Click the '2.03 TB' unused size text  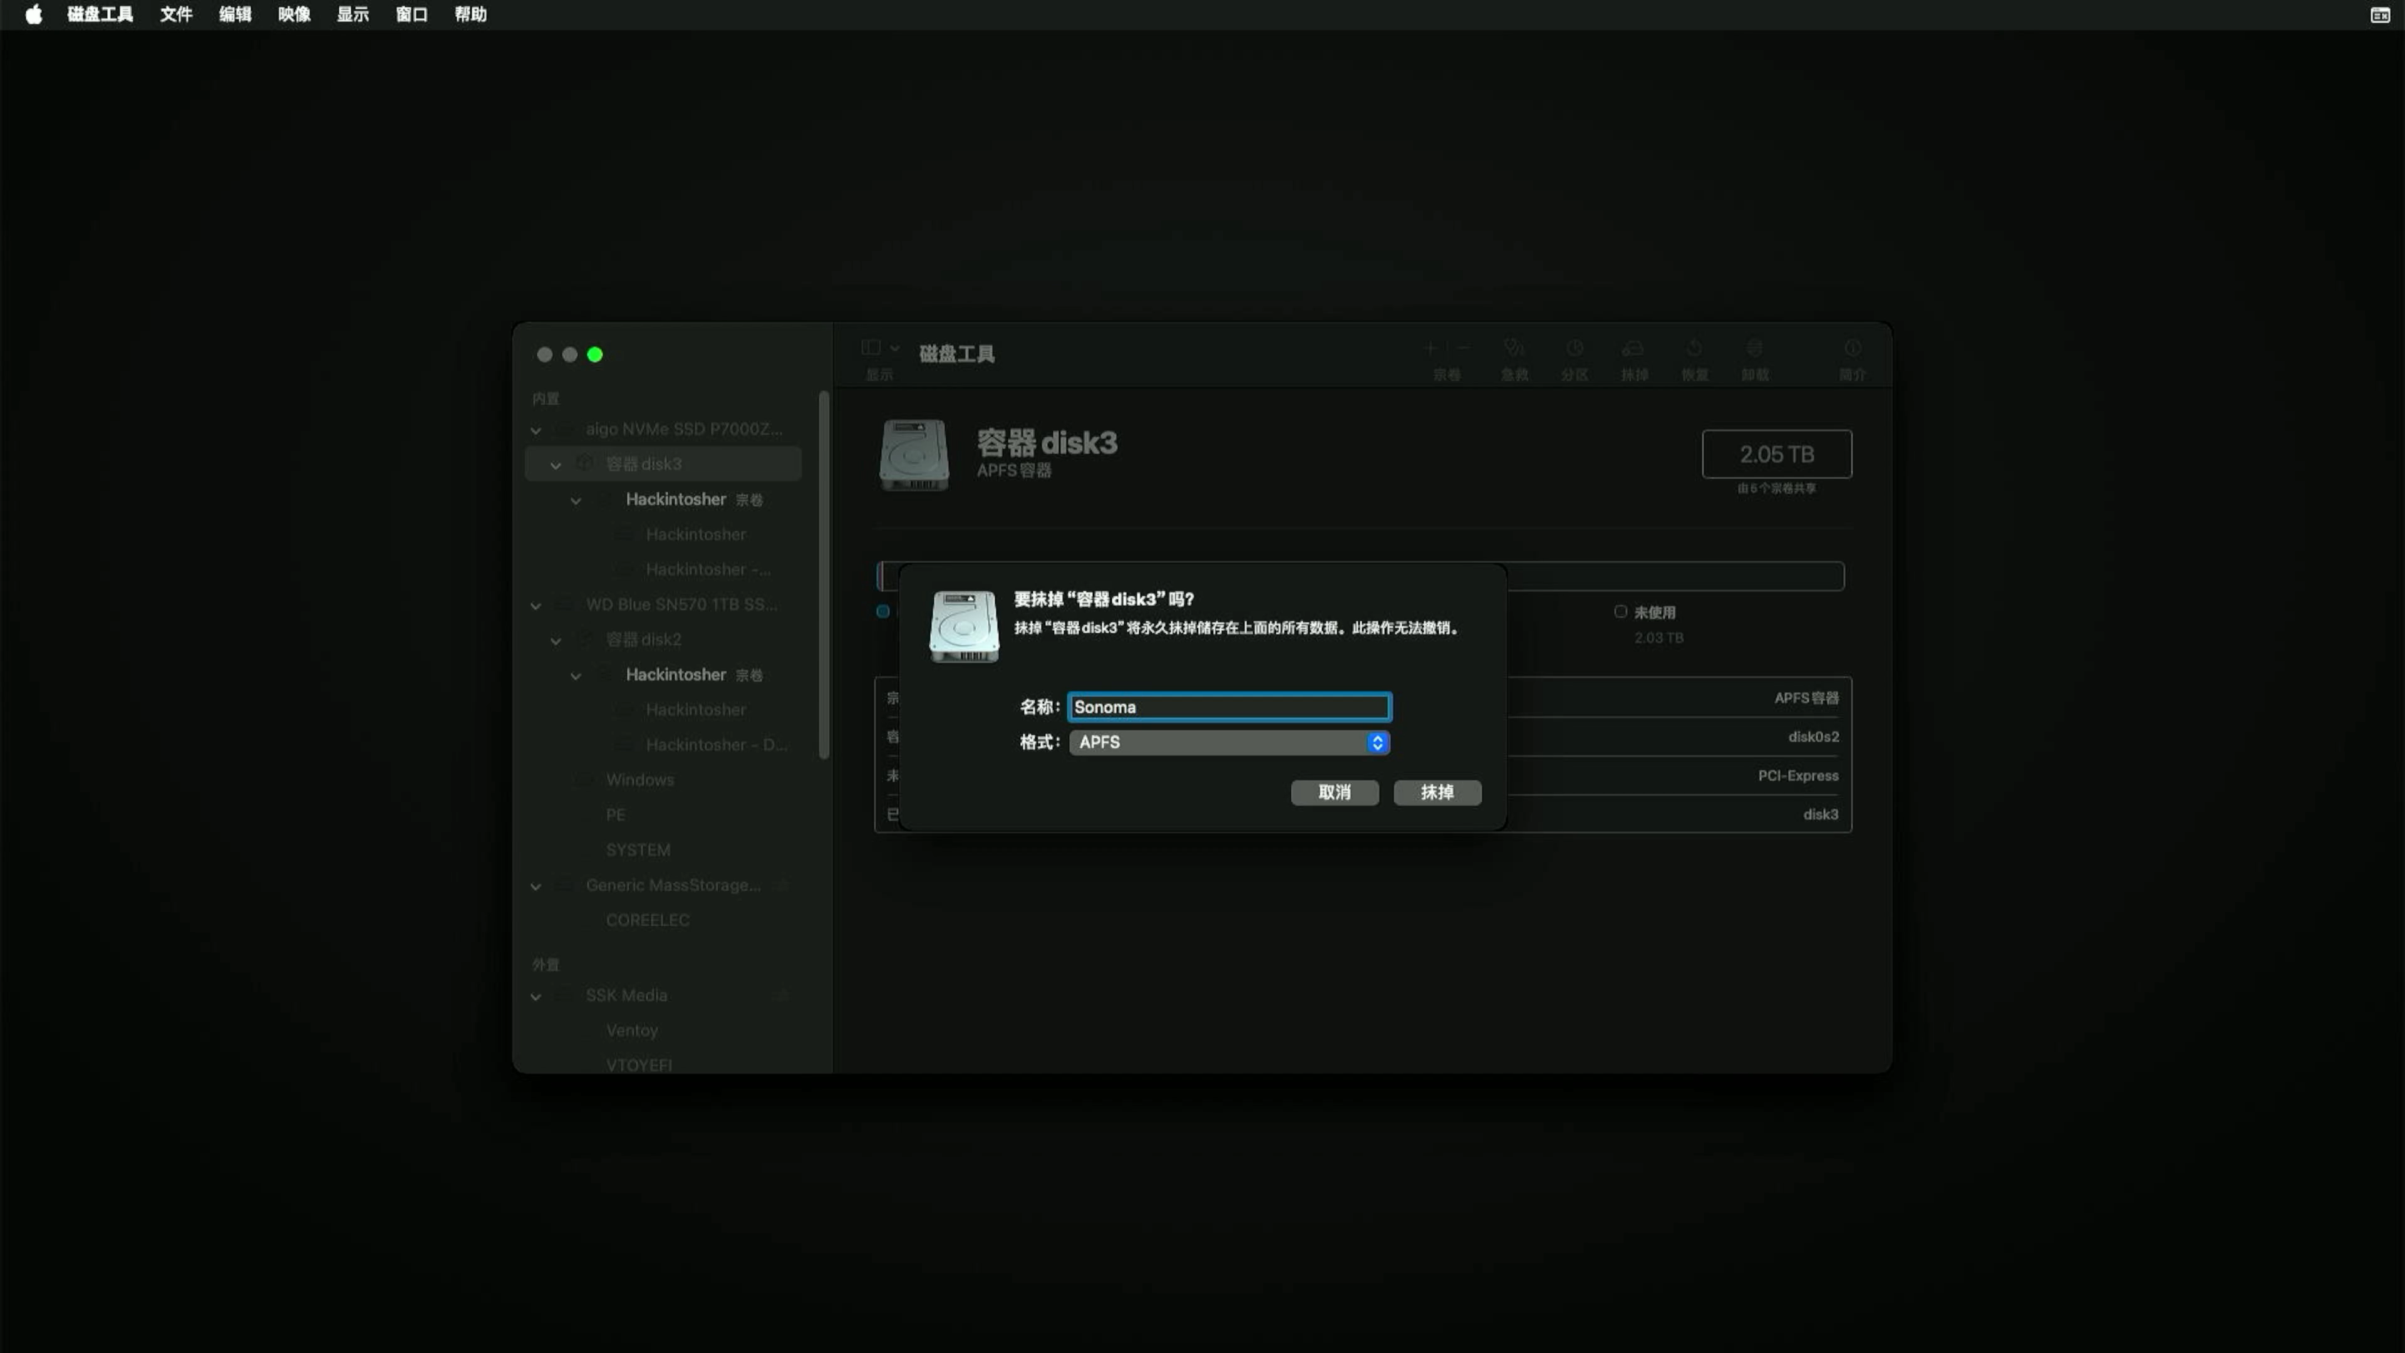pos(1658,638)
